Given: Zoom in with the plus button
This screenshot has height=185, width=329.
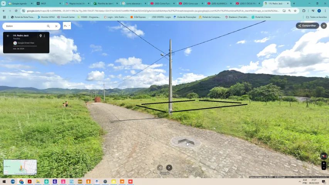Looking at the screenshot, I should [x=324, y=163].
